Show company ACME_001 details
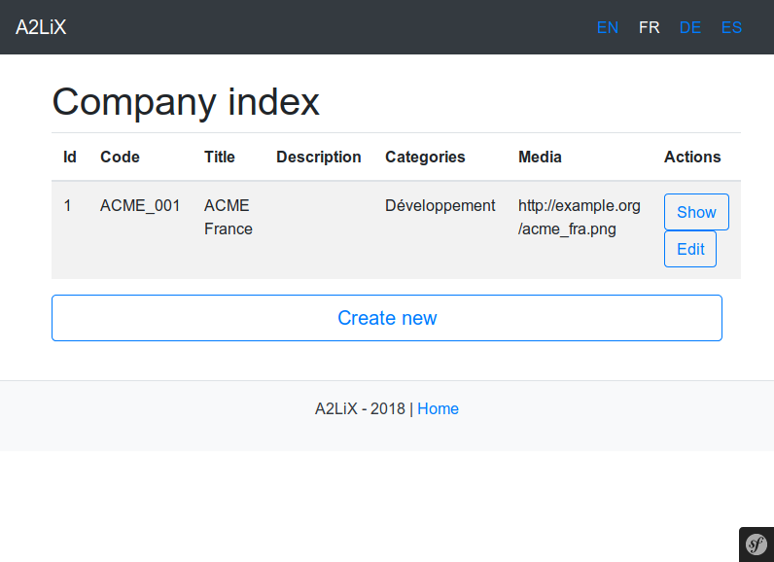 click(x=696, y=212)
